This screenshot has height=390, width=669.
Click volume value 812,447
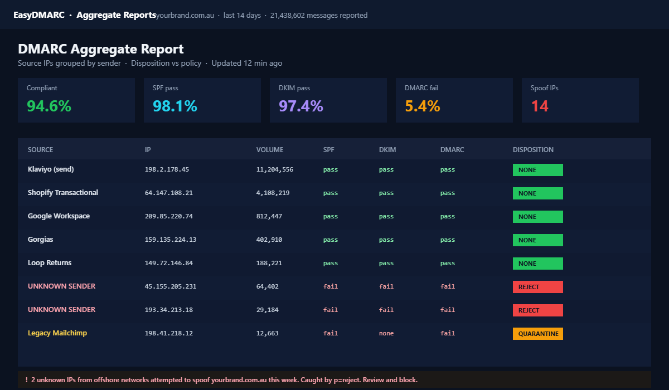(269, 216)
